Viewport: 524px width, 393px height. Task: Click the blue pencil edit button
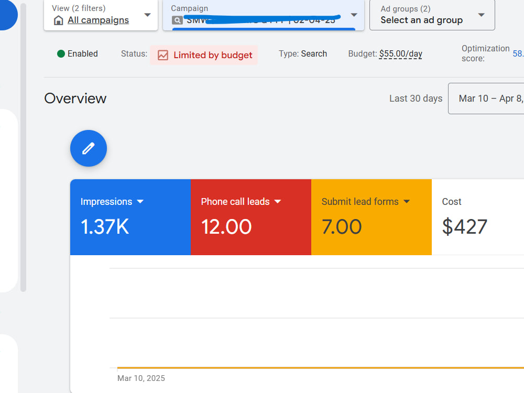coord(89,148)
